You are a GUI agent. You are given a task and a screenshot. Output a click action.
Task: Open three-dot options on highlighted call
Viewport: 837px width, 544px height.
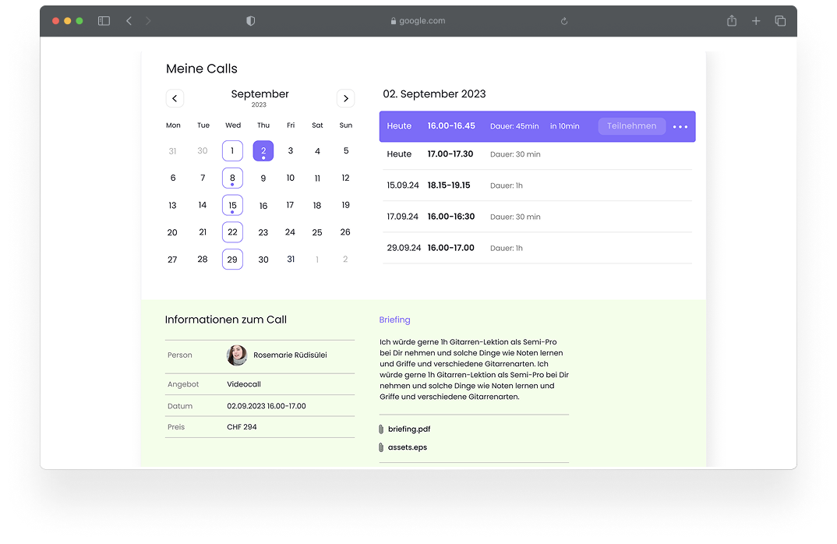click(x=680, y=126)
